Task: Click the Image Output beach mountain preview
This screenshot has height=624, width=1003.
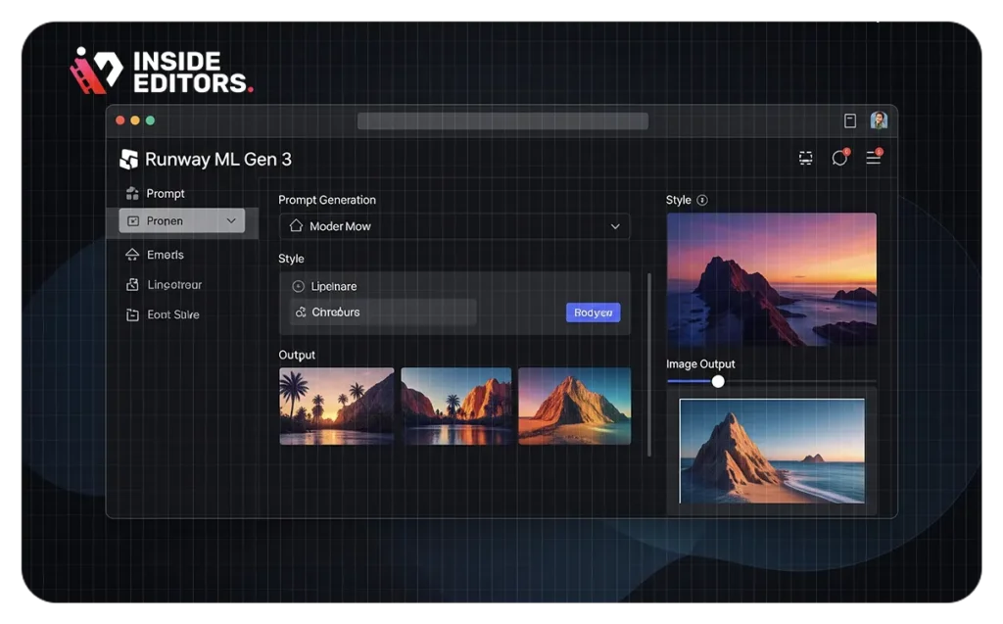Action: point(772,452)
